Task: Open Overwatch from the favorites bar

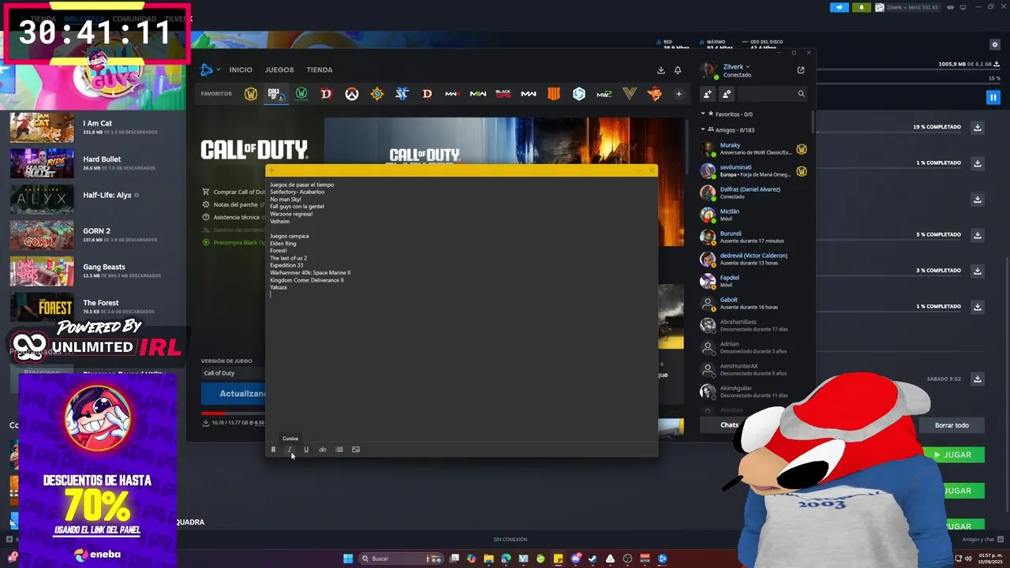Action: point(352,94)
